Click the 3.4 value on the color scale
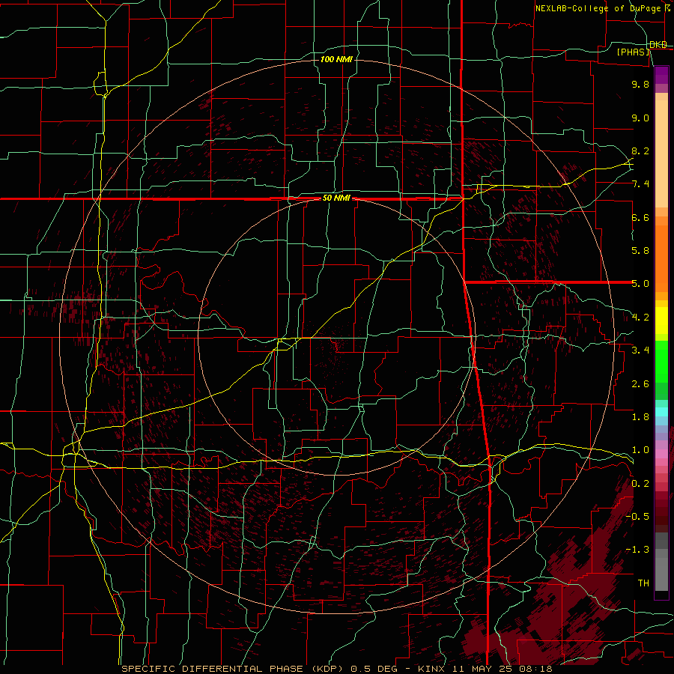This screenshot has width=674, height=674. click(x=640, y=350)
